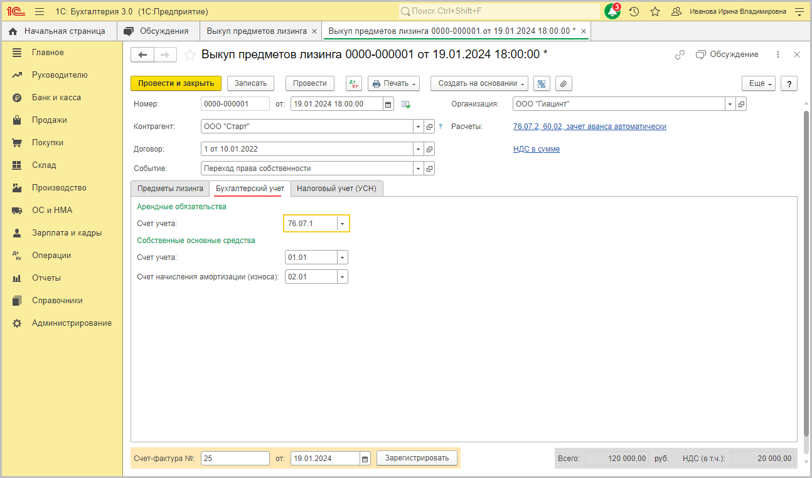Open the Администрирование section
Screen dimensions: 812x478
point(72,323)
